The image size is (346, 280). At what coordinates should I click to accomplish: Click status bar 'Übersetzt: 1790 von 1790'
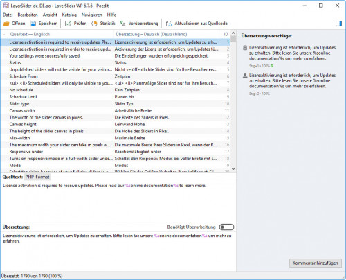pyautogui.click(x=32, y=276)
